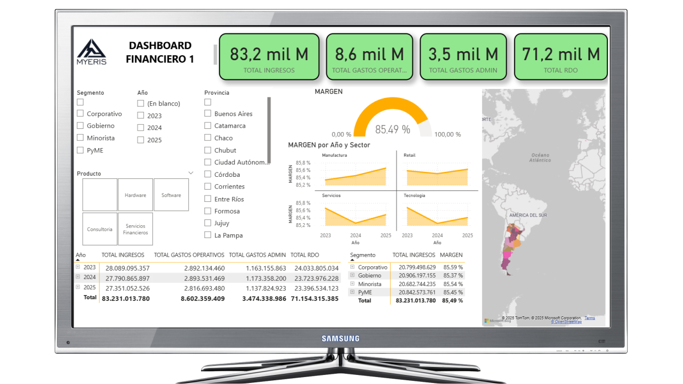Check the Corporativo segment checkbox

80,113
